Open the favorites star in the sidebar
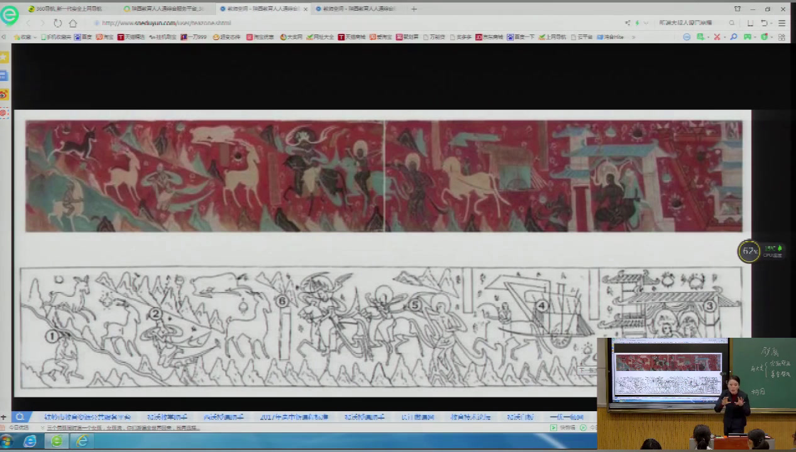 (4, 57)
